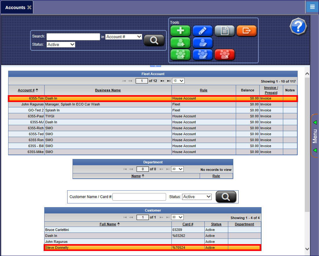319x256 pixels.
Task: Click the blue pencil edit account button
Action: (x=203, y=31)
